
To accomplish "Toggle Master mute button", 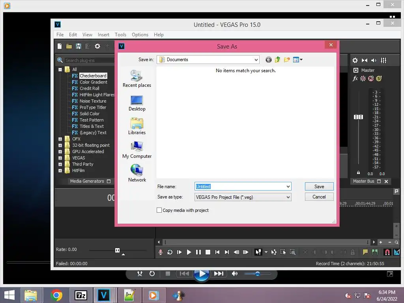I will coord(371,79).
